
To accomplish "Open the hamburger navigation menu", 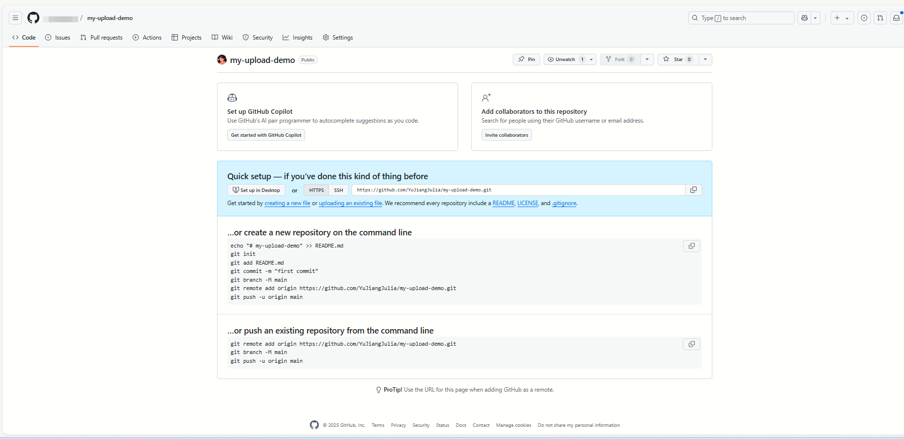I will pos(15,18).
